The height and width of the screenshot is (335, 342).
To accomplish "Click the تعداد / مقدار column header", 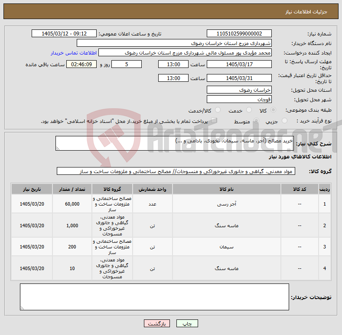I will (x=72, y=189).
